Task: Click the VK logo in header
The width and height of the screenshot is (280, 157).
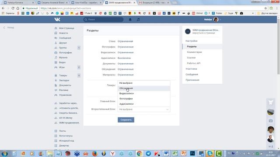Action: (57, 19)
